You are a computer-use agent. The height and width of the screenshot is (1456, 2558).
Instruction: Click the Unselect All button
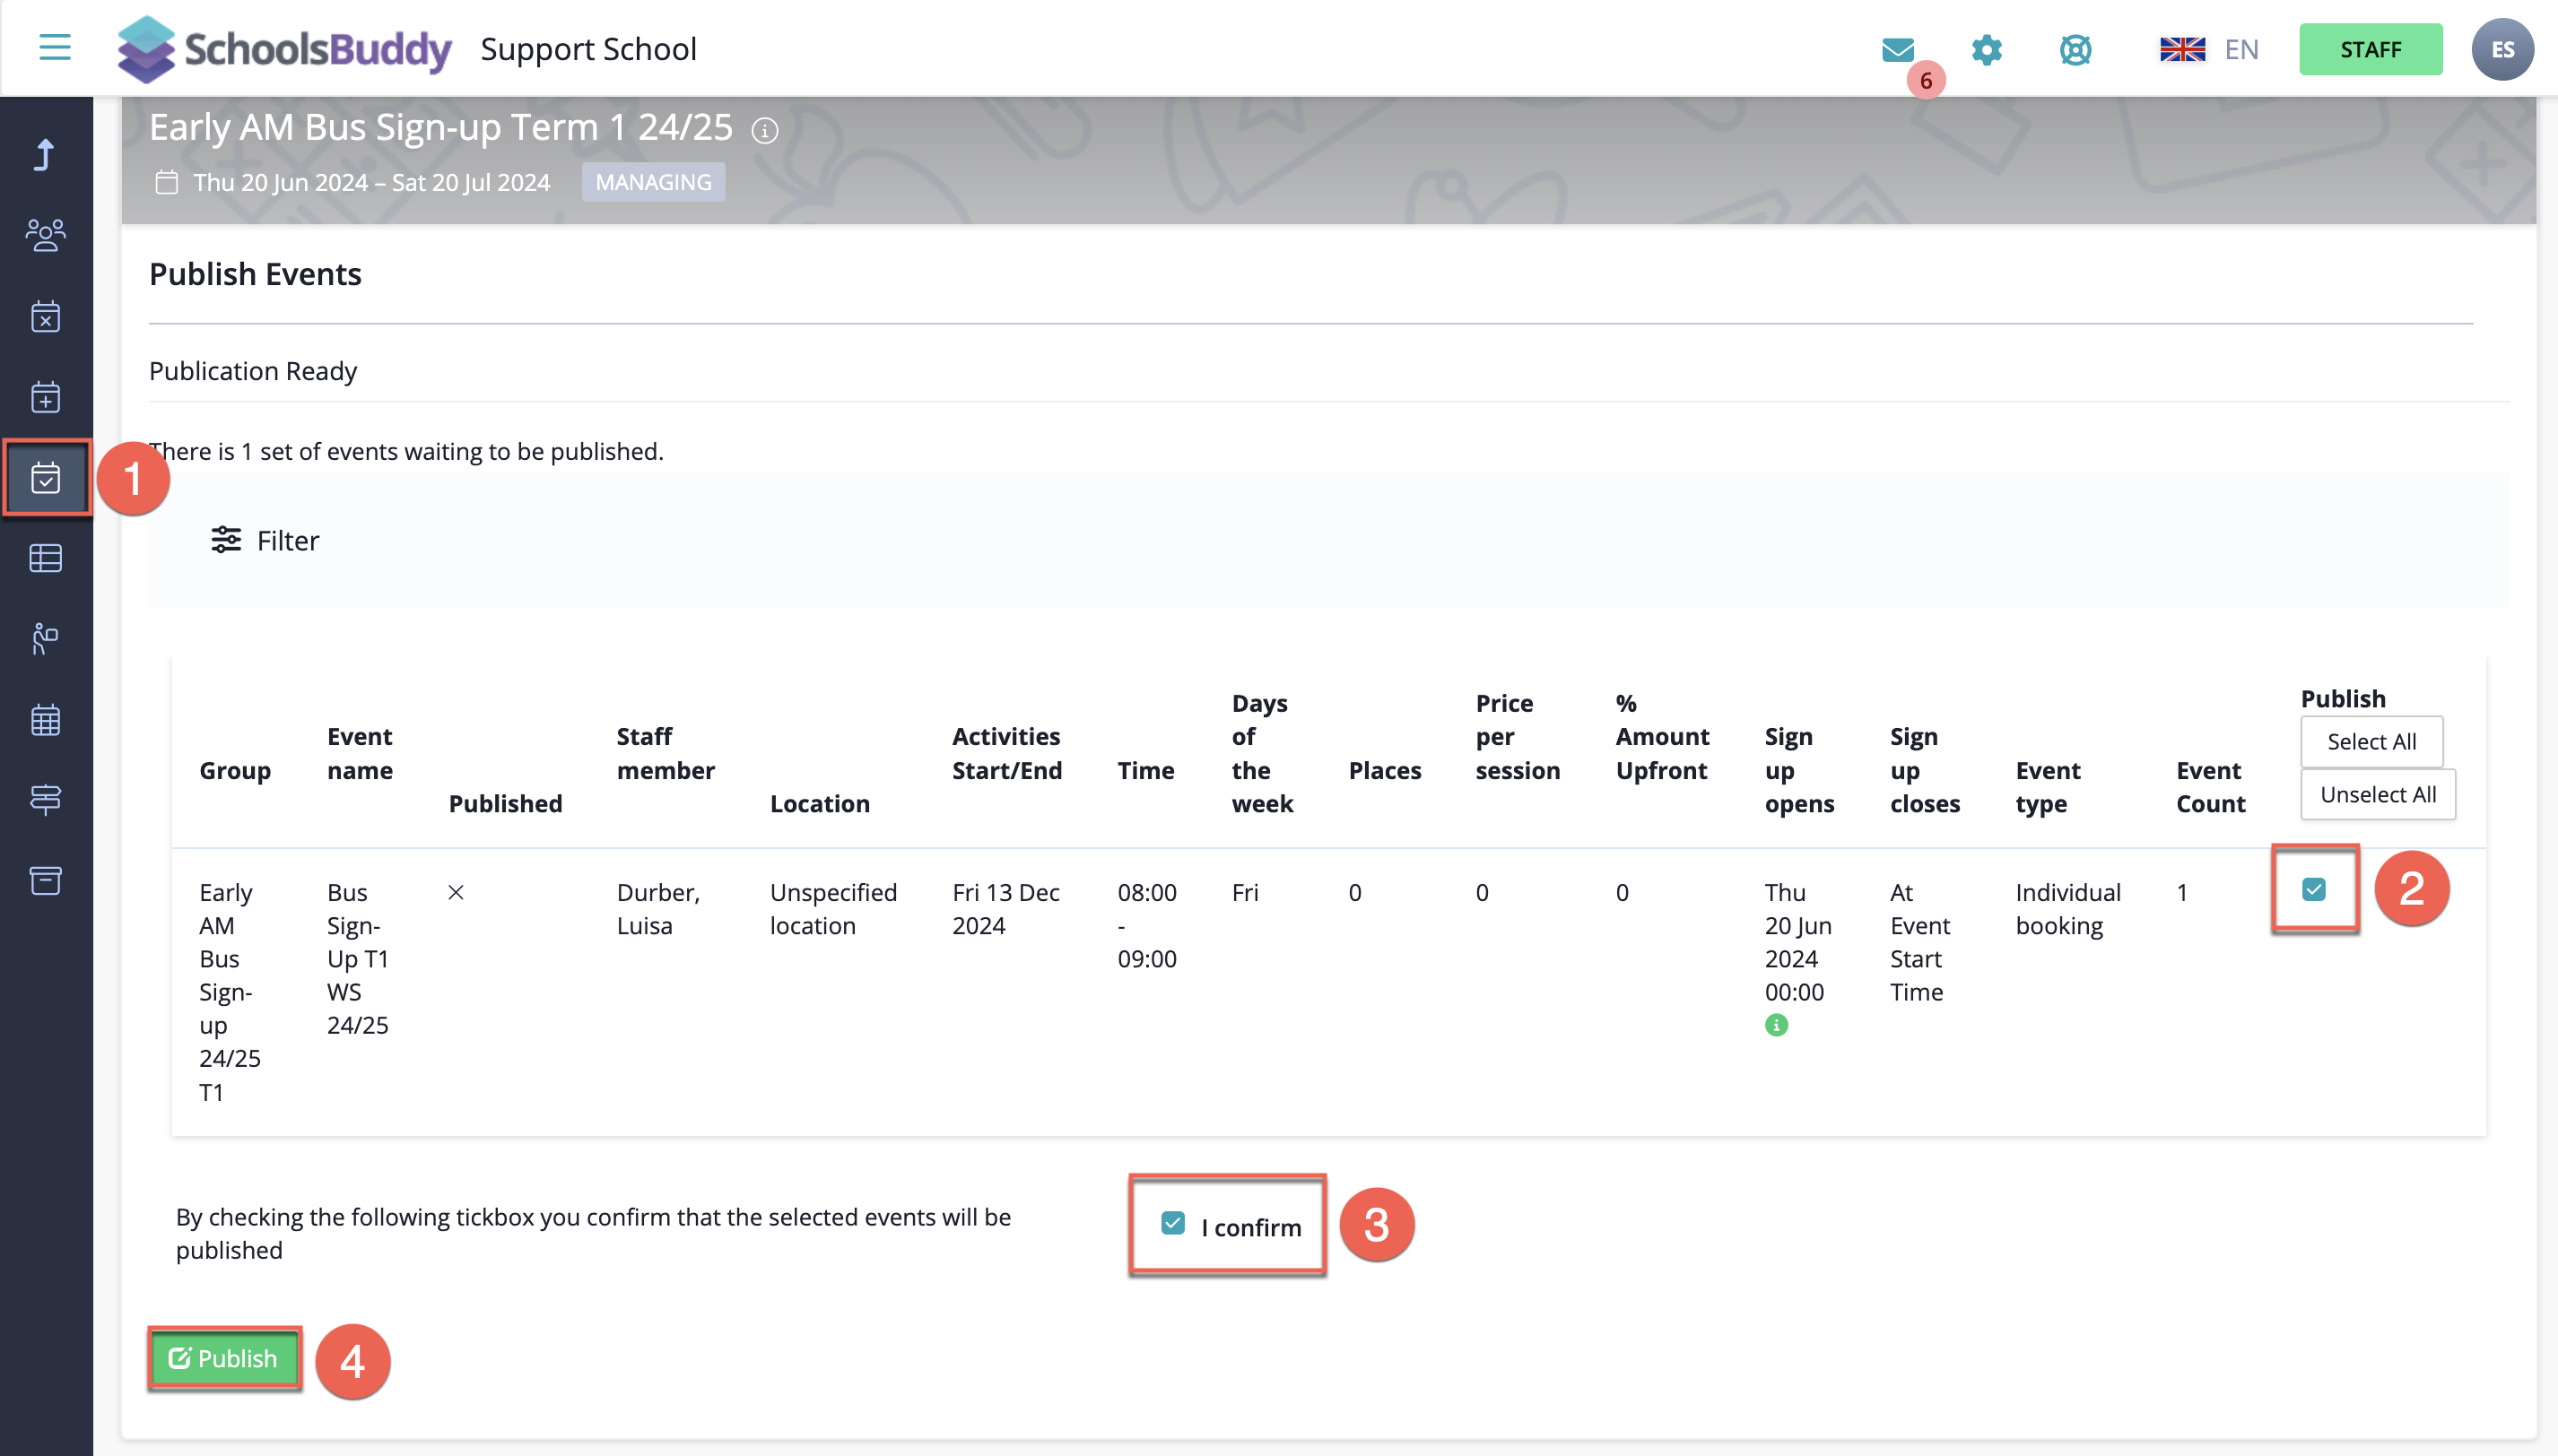point(2378,795)
